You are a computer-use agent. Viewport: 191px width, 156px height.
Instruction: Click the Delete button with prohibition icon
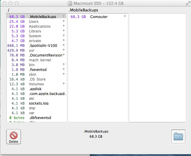coord(14,137)
